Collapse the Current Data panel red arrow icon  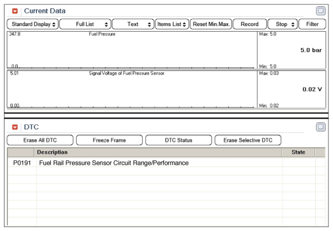coord(15,11)
